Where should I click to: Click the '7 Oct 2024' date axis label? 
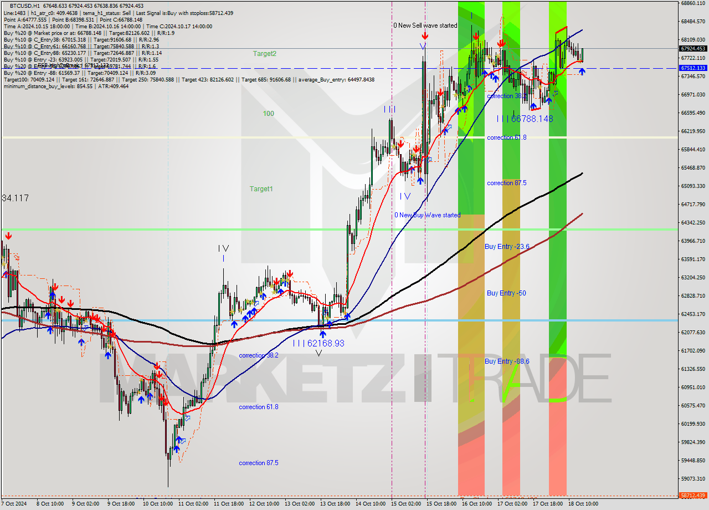[15, 504]
